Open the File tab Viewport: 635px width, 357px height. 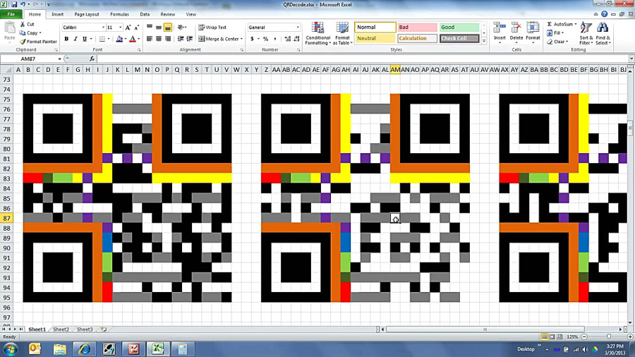point(11,14)
